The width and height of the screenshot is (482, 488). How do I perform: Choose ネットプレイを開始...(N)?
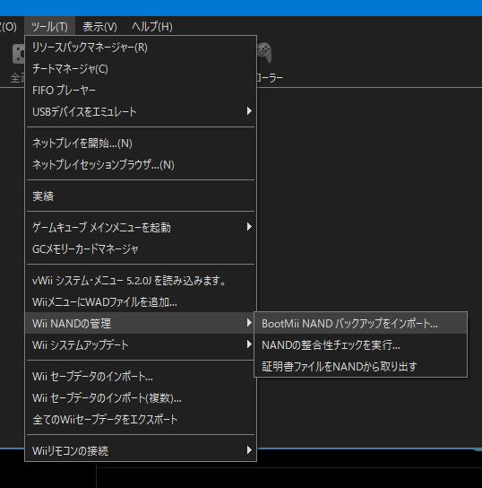(141, 144)
